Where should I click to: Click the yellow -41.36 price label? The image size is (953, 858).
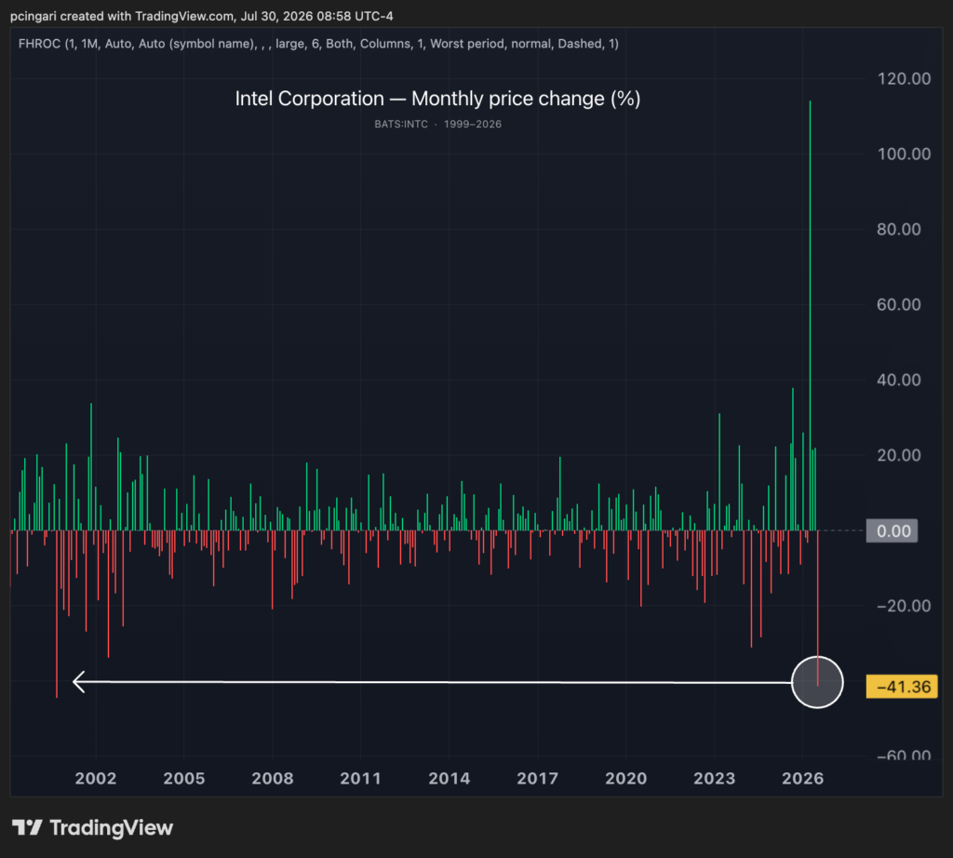(x=902, y=688)
